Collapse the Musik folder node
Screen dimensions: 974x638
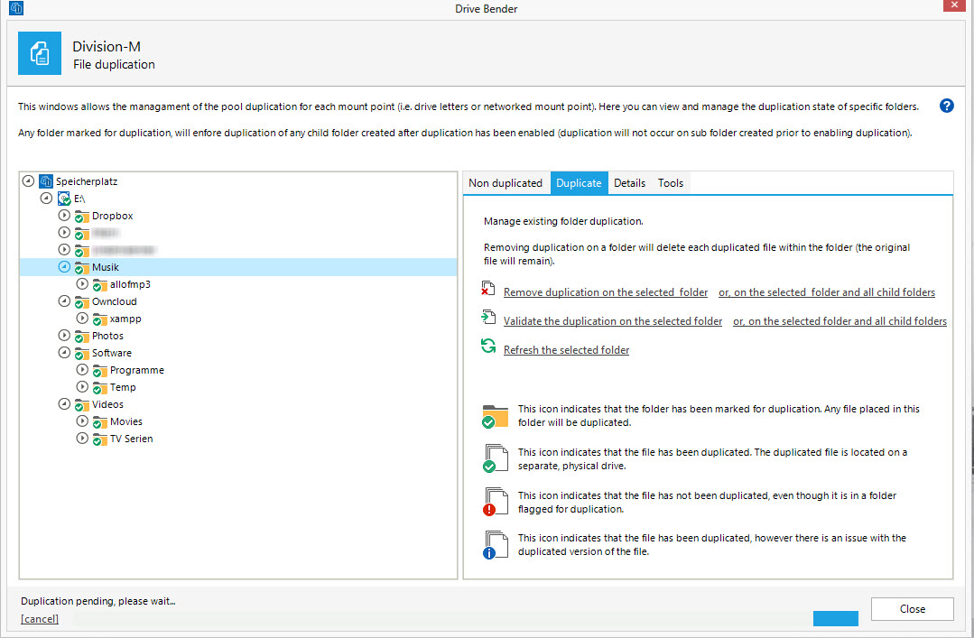pyautogui.click(x=64, y=266)
